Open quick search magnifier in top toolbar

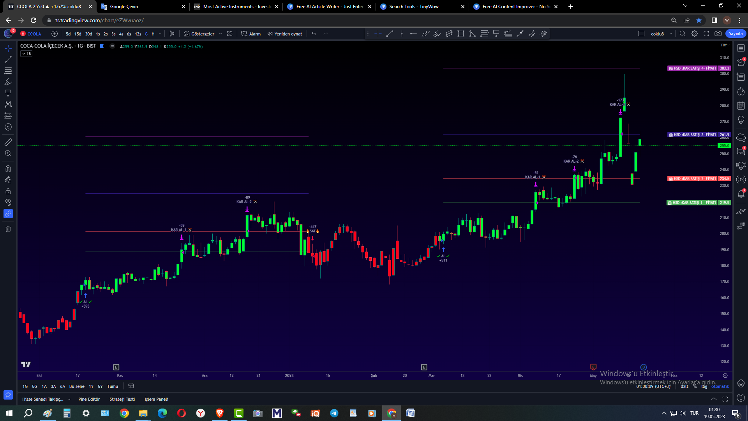click(x=683, y=34)
